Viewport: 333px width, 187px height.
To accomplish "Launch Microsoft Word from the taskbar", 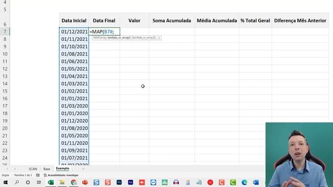I will [255, 182].
